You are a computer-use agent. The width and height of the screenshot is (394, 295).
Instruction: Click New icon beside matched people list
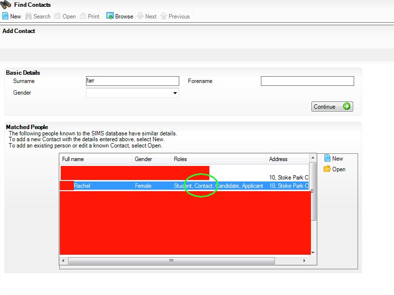click(327, 158)
